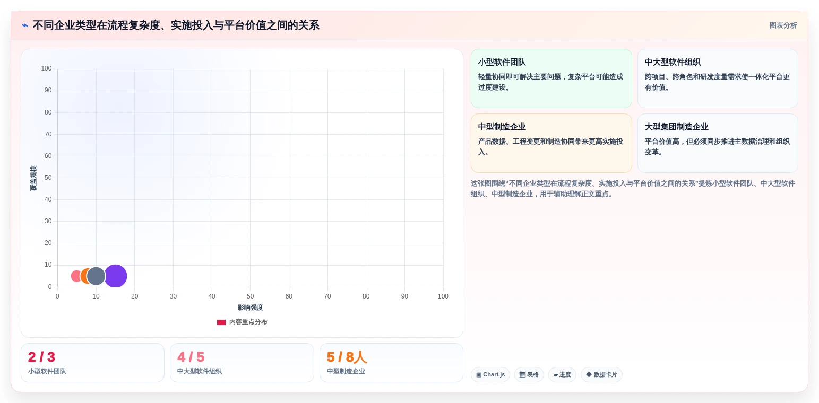The height and width of the screenshot is (403, 819).
Task: Select the 4 / 5 中大型软件组织 stat card
Action: click(x=242, y=363)
